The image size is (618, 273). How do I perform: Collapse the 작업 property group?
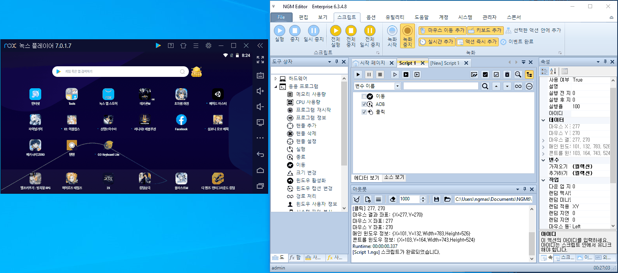[x=543, y=180]
